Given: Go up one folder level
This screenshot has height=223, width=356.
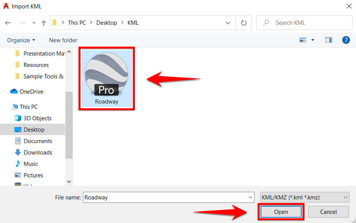Looking at the screenshot, I should coord(43,23).
